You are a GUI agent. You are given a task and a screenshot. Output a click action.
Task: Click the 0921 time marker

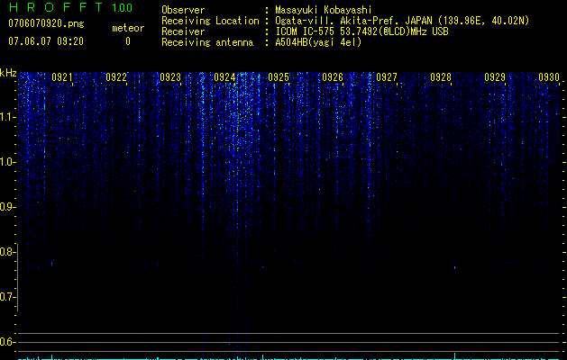(62, 76)
